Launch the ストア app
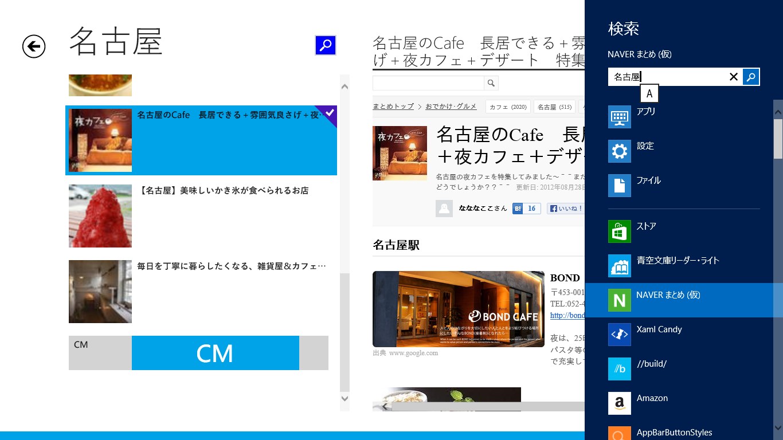The image size is (783, 440). (x=646, y=226)
